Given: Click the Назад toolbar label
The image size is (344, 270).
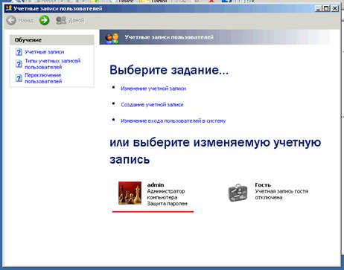Looking at the screenshot, I should [26, 20].
